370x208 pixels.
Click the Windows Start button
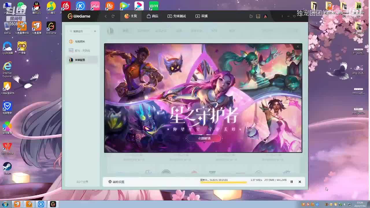5,204
